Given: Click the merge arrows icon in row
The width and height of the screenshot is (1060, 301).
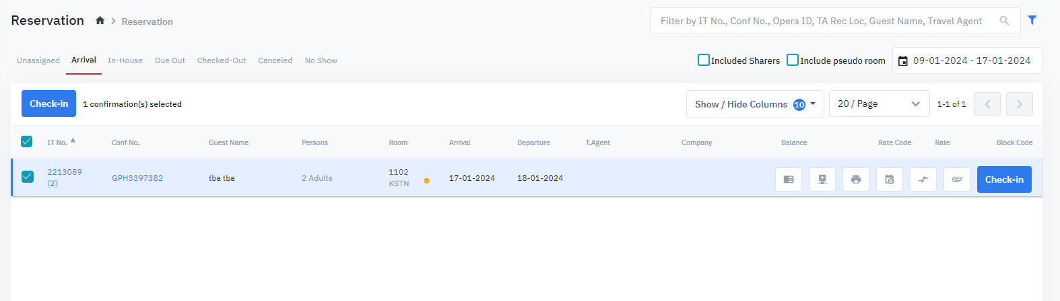Looking at the screenshot, I should click(x=923, y=179).
